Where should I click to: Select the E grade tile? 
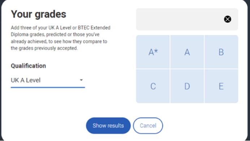[221, 86]
